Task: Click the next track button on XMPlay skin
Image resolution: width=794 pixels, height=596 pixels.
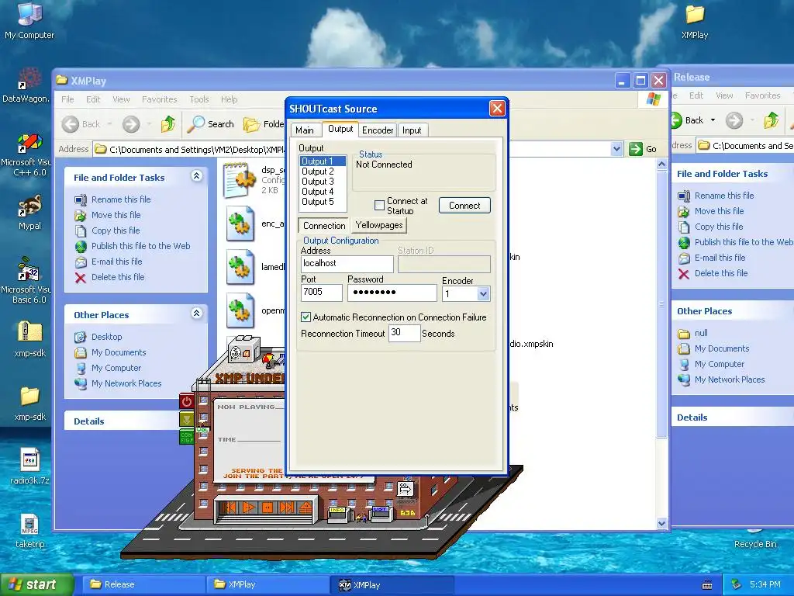Action: tap(287, 507)
